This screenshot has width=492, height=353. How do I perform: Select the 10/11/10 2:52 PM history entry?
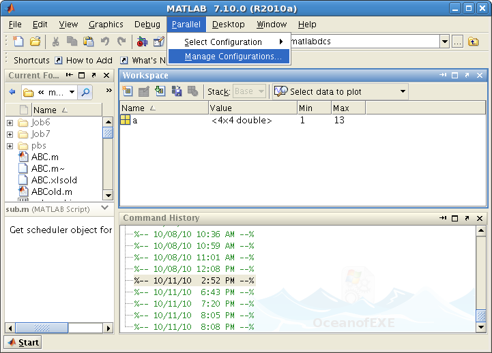click(194, 280)
